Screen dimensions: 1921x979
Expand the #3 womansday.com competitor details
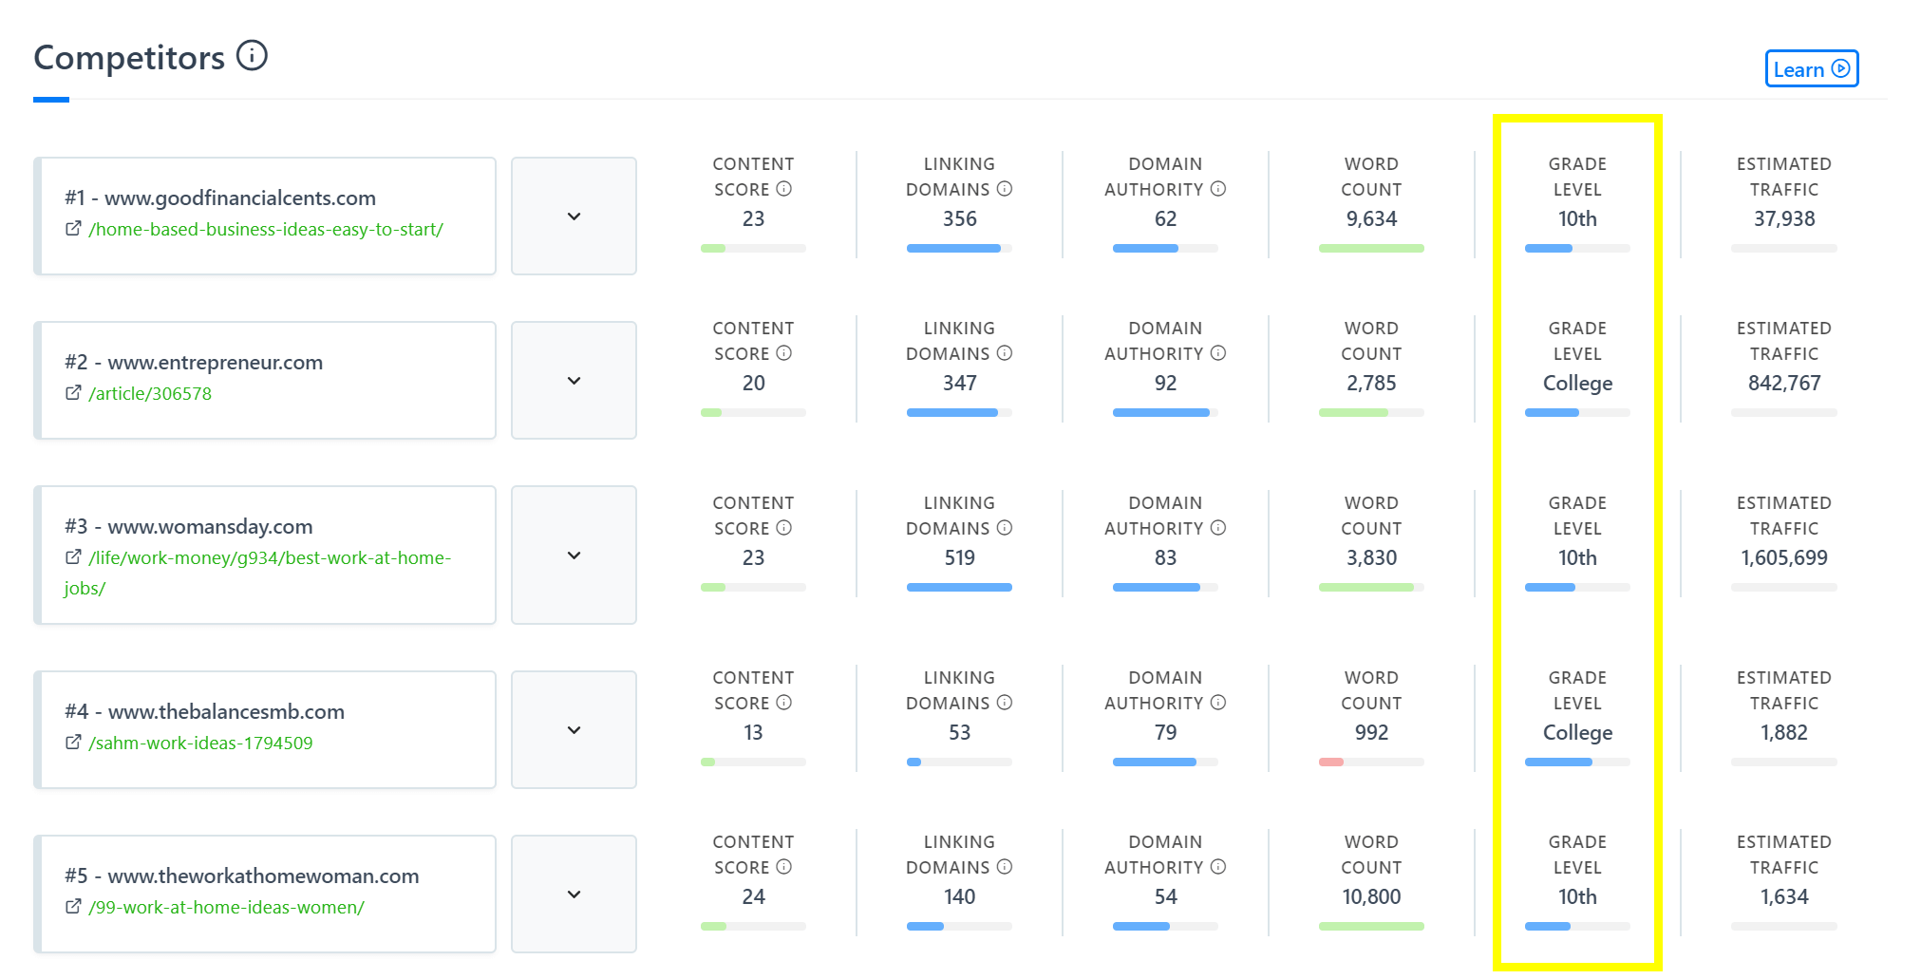[574, 555]
